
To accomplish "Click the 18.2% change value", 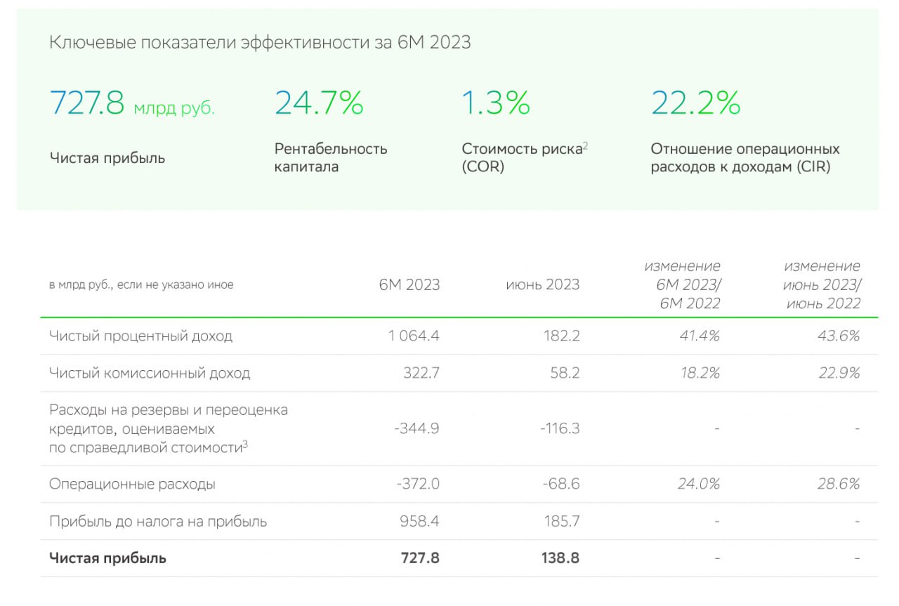I will pos(700,373).
